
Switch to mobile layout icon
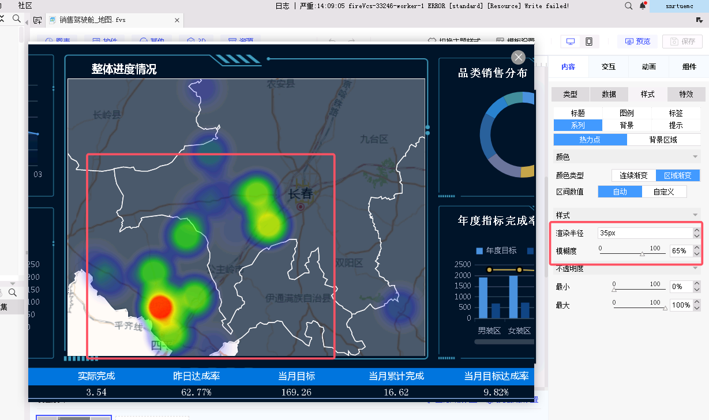(x=589, y=42)
